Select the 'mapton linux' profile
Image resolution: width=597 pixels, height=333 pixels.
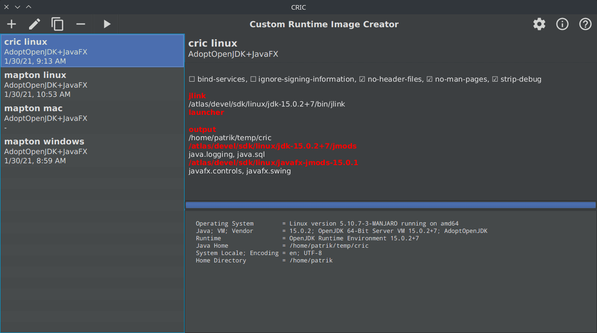92,84
